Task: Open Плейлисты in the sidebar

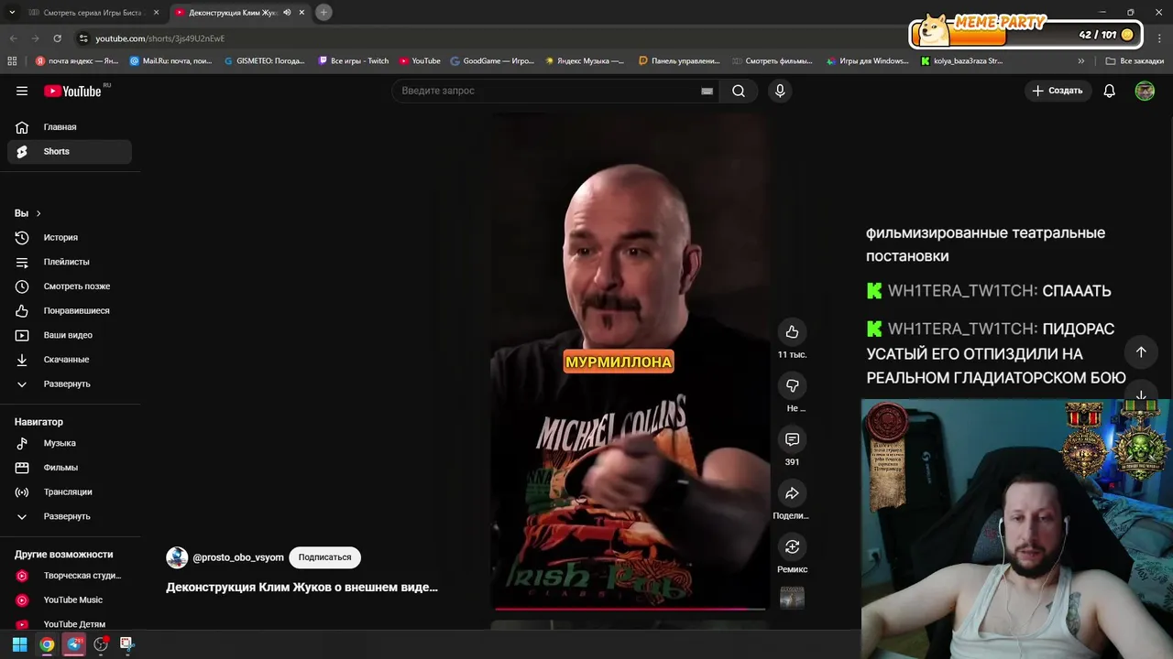Action: click(x=70, y=262)
